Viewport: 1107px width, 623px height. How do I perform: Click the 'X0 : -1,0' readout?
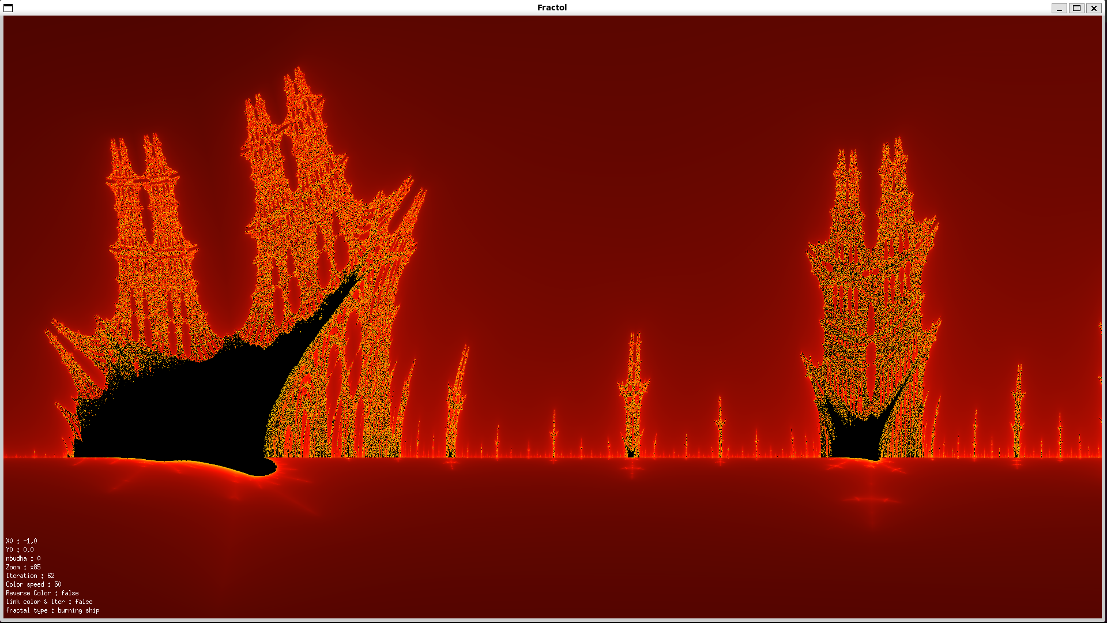click(x=21, y=541)
